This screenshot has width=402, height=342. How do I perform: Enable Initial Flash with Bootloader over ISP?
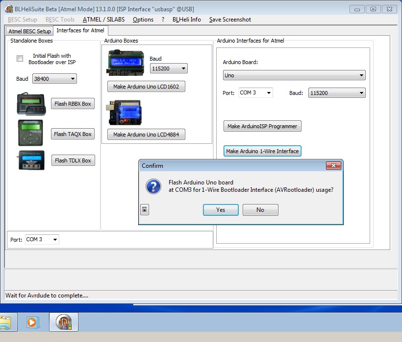coord(20,59)
